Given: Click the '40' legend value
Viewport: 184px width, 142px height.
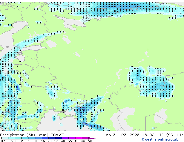Looking at the screenshot, I should pos(77,141).
